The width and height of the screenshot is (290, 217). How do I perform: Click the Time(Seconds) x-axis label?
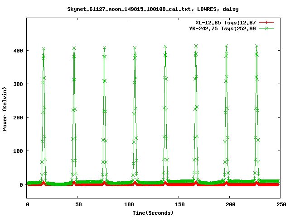pos(153,212)
